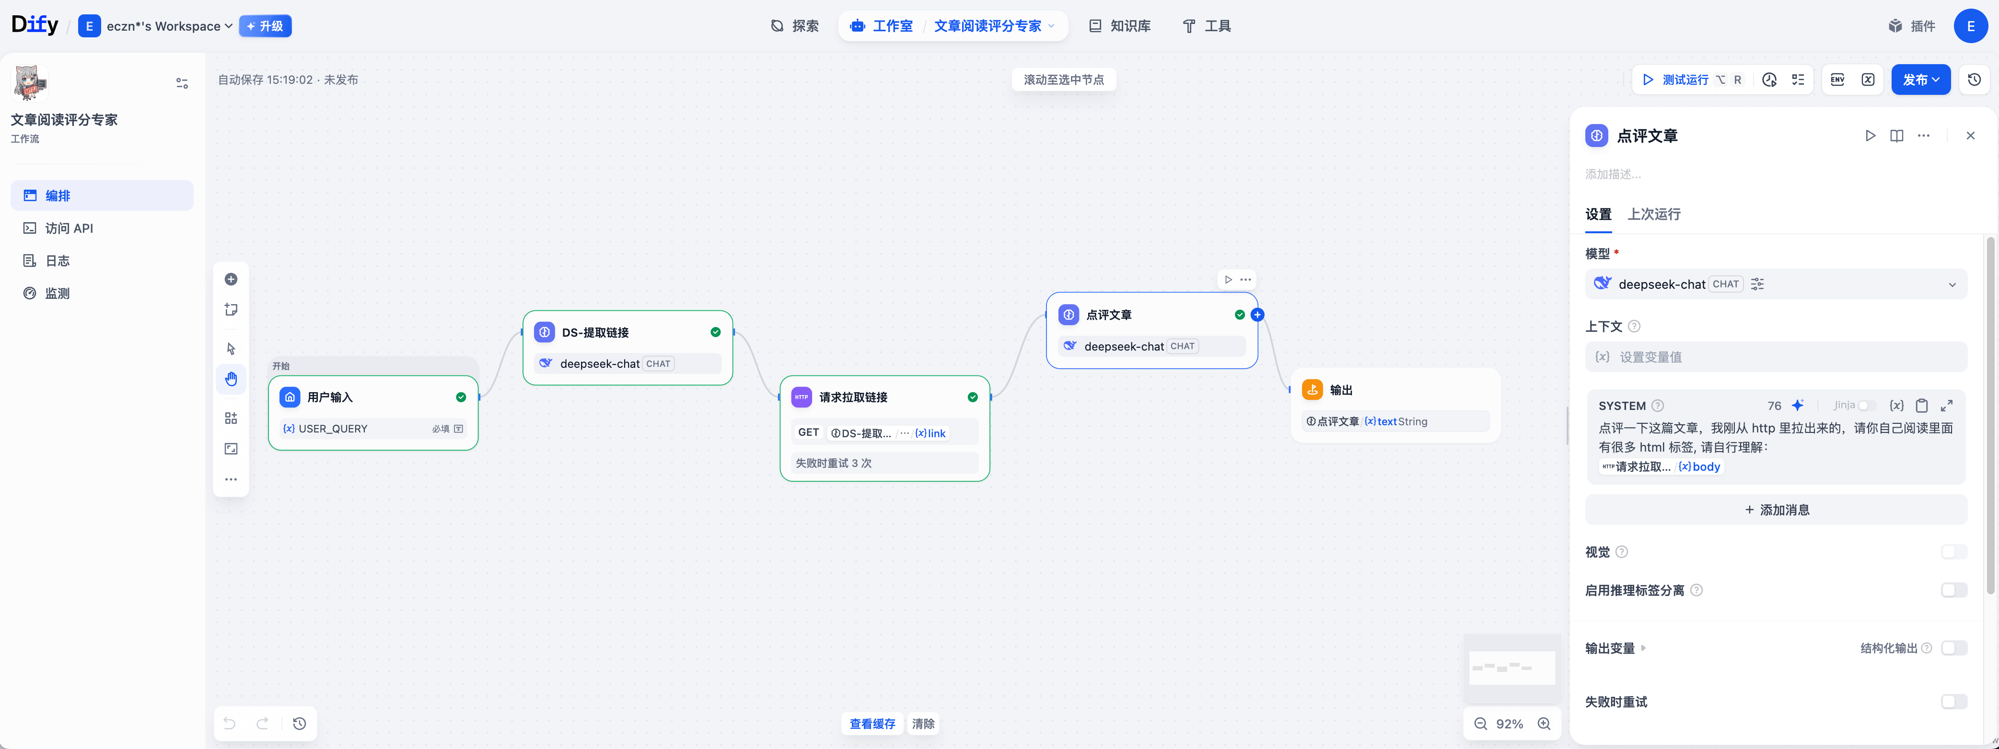Click the add node plus icon
This screenshot has height=749, width=1999.
(231, 279)
